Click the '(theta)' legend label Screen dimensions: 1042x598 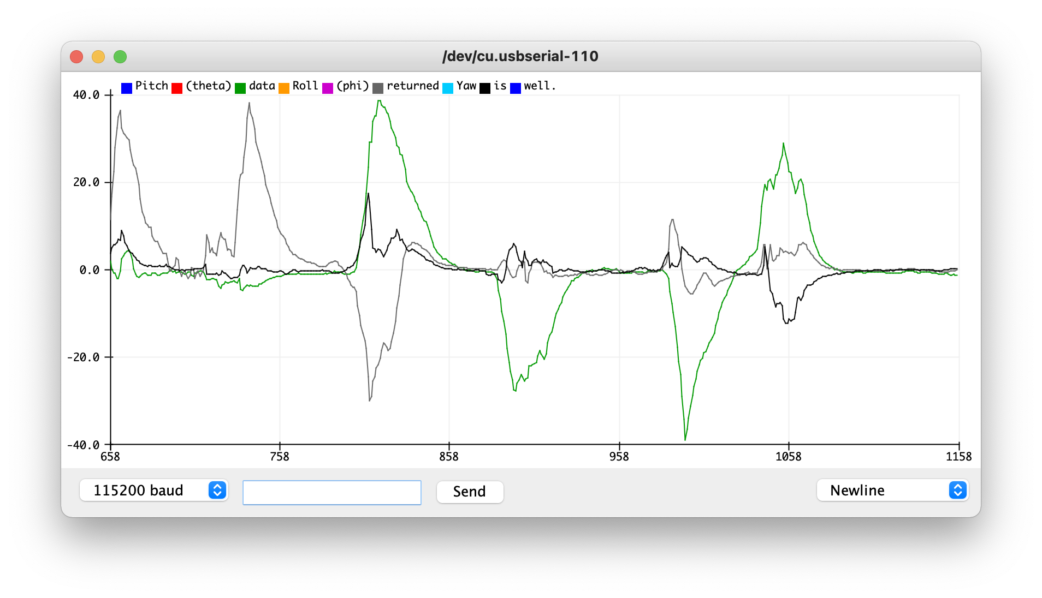pyautogui.click(x=209, y=86)
